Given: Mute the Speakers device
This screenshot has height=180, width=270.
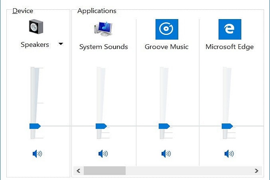Looking at the screenshot, I should (x=37, y=153).
